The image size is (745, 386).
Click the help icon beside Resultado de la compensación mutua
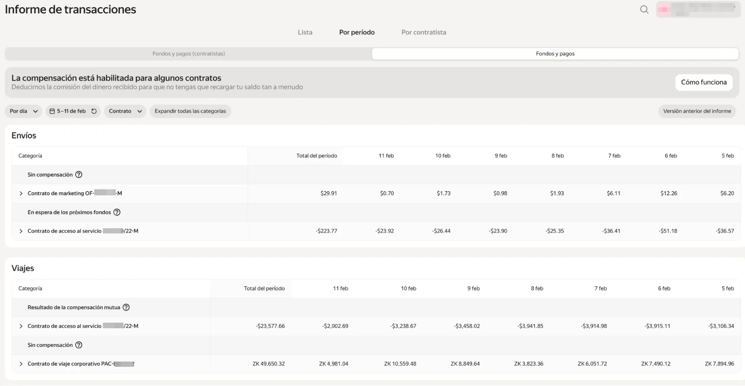(126, 308)
